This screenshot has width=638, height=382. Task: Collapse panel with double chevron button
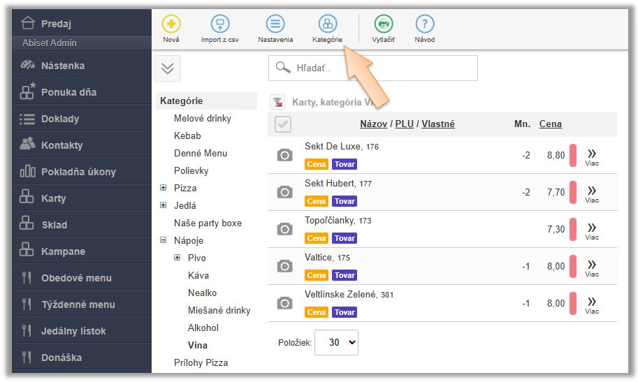click(x=167, y=68)
